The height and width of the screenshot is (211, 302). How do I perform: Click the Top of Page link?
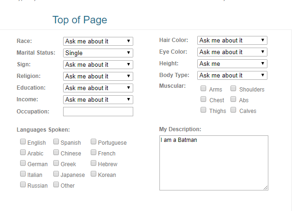pos(79,20)
